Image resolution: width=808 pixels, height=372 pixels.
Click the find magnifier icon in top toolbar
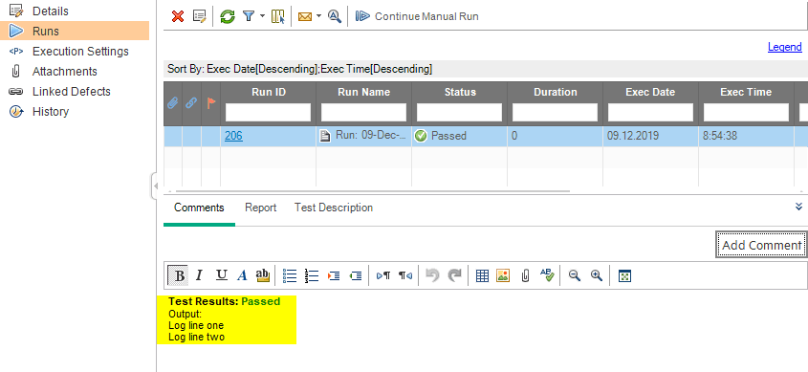coord(335,16)
